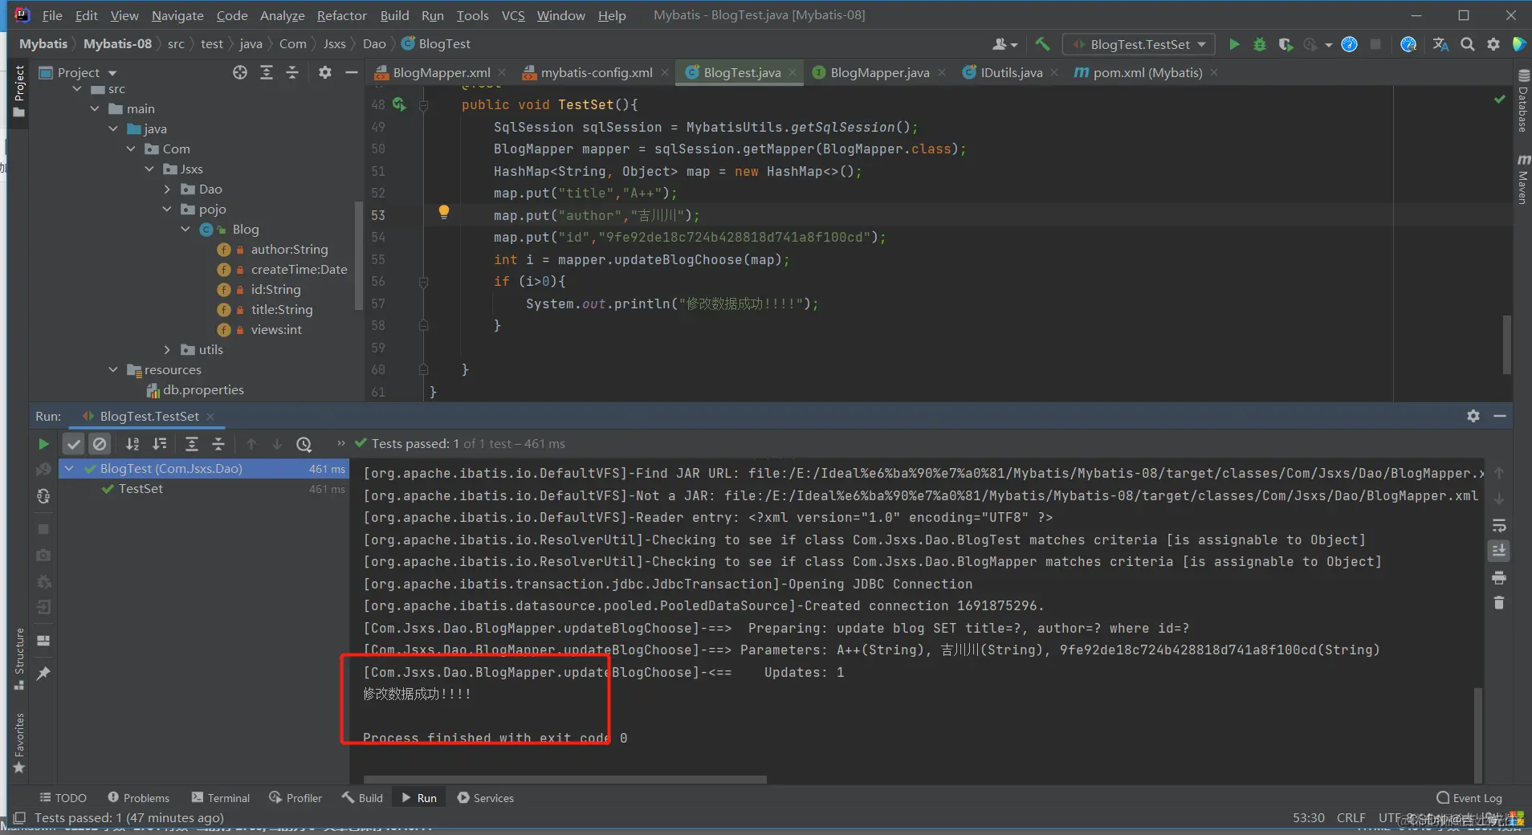This screenshot has height=835, width=1532.
Task: Open test history clock icon
Action: pos(304,444)
